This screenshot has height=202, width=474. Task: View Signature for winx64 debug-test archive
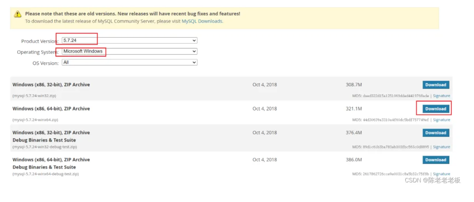click(441, 174)
